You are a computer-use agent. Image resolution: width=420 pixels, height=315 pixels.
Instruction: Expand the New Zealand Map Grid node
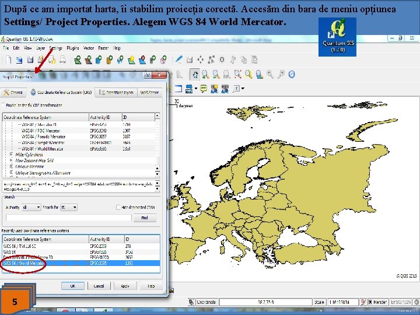[11, 160]
